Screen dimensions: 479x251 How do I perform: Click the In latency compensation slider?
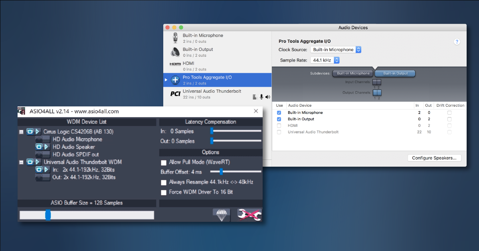(x=236, y=131)
